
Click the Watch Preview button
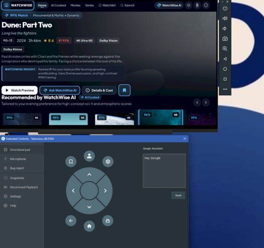tap(20, 90)
